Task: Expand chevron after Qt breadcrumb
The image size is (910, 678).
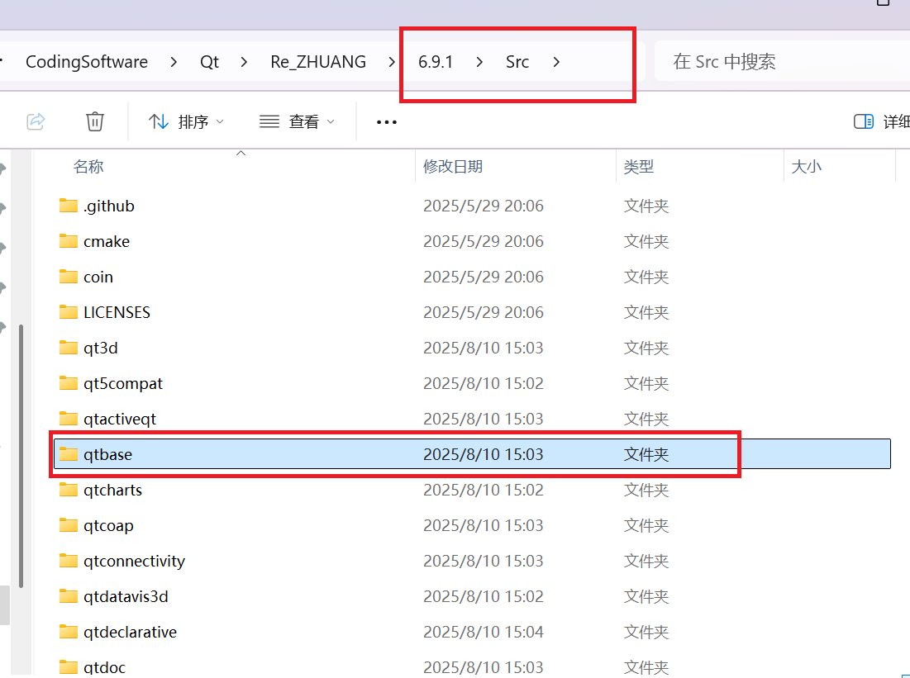Action: coord(244,61)
